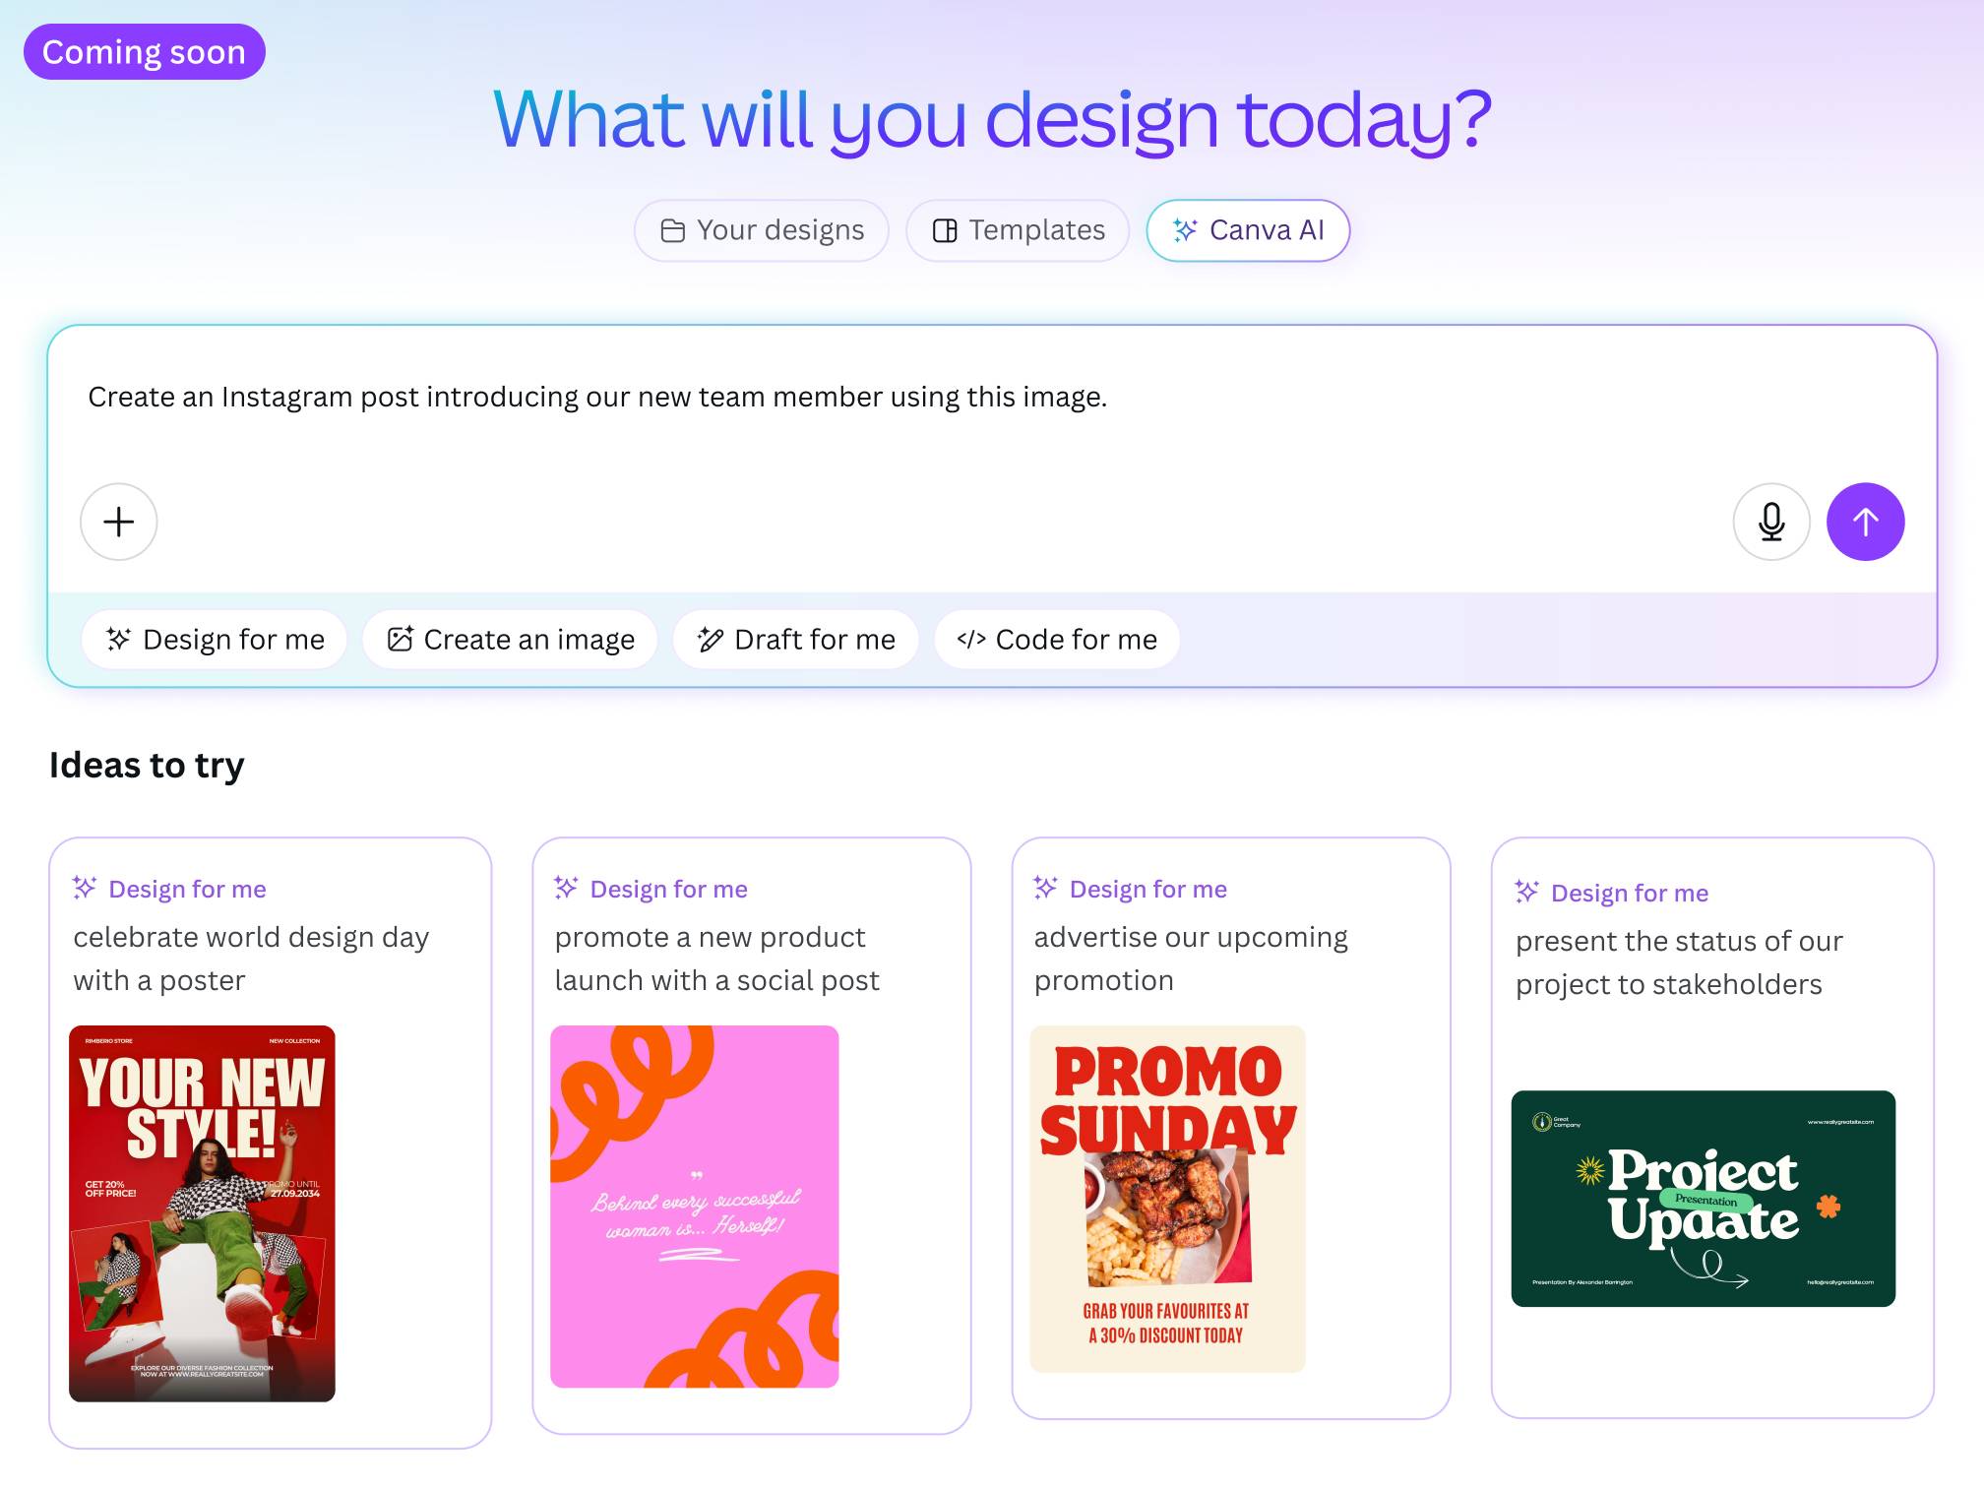The height and width of the screenshot is (1488, 1984).
Task: Select the Create an image chip
Action: 510,639
